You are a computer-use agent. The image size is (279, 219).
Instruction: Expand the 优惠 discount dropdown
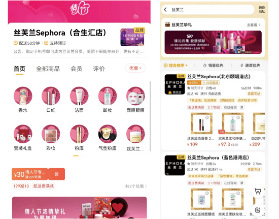[135, 68]
